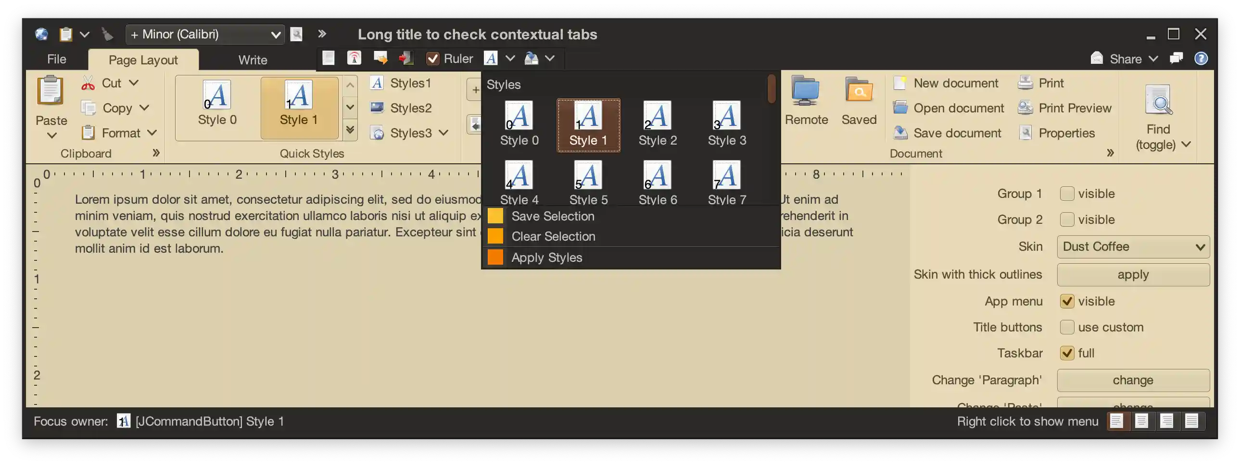
Task: Click the large Paste clipboard icon
Action: pyautogui.click(x=51, y=90)
